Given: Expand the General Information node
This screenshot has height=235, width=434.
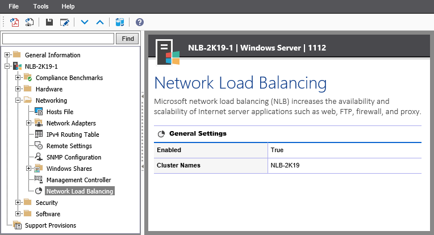Looking at the screenshot, I should pos(7,54).
